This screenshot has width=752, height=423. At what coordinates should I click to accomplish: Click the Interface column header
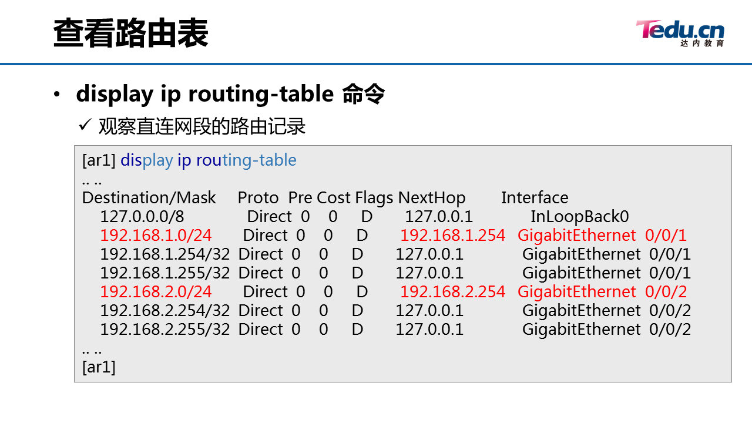tap(535, 197)
